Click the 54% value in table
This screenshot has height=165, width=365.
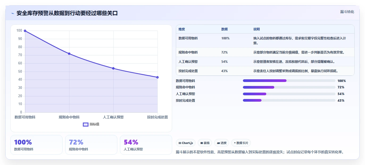[225, 62]
